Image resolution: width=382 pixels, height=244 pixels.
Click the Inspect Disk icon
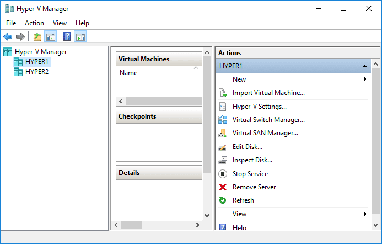click(x=223, y=160)
